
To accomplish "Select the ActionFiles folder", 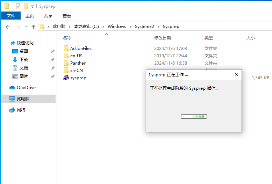I will coord(81,49).
